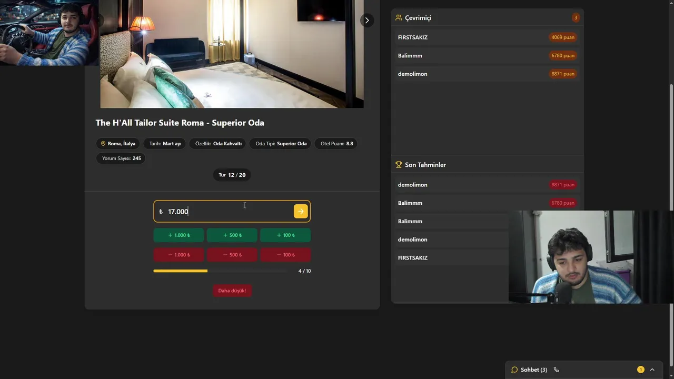The height and width of the screenshot is (379, 674).
Task: Click the '8871 puan' badge in the Çevrimiçi list
Action: (x=563, y=74)
